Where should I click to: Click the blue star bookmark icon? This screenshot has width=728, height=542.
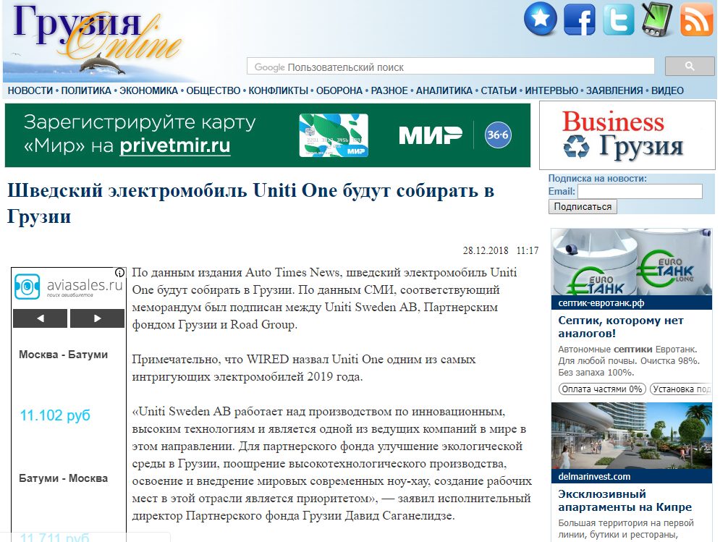coord(541,19)
